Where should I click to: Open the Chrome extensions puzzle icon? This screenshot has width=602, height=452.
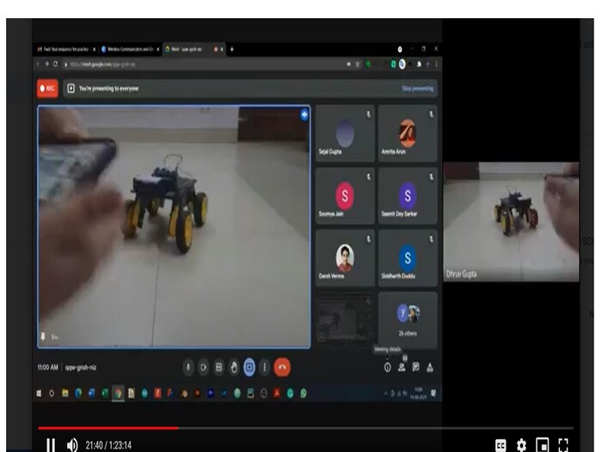pyautogui.click(x=419, y=65)
